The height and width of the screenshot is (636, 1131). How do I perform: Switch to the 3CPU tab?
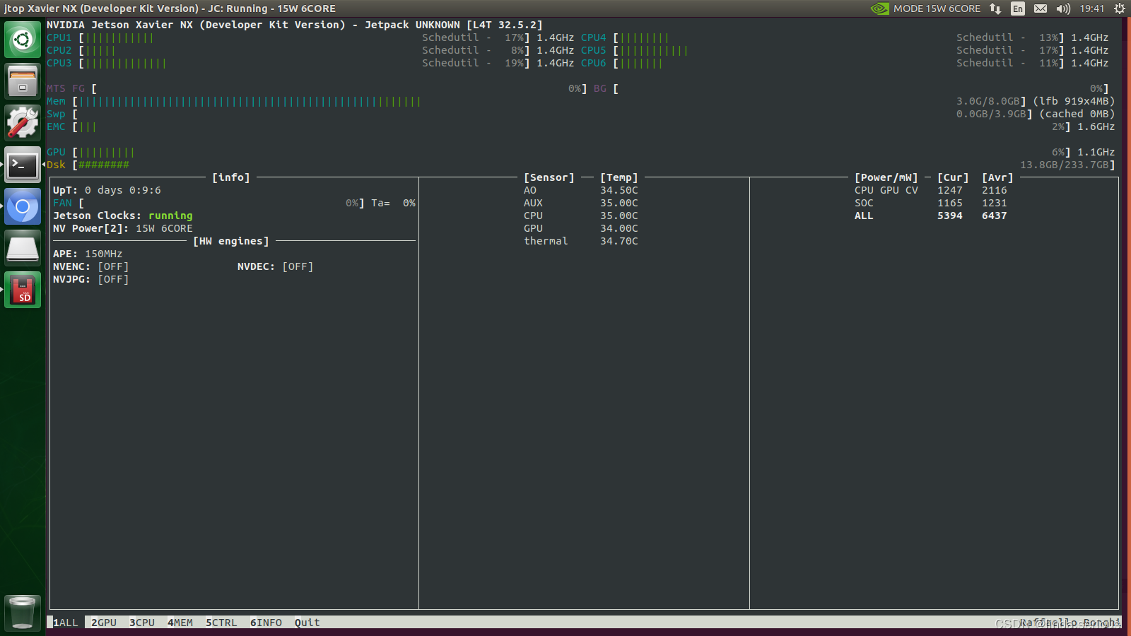point(142,623)
